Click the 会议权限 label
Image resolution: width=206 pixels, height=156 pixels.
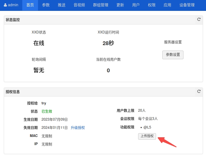pos(127,119)
